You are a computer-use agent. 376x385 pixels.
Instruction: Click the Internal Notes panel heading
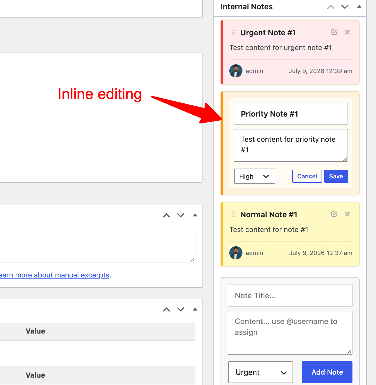point(247,7)
